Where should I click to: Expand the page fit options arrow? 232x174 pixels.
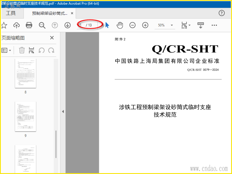(x=190, y=25)
